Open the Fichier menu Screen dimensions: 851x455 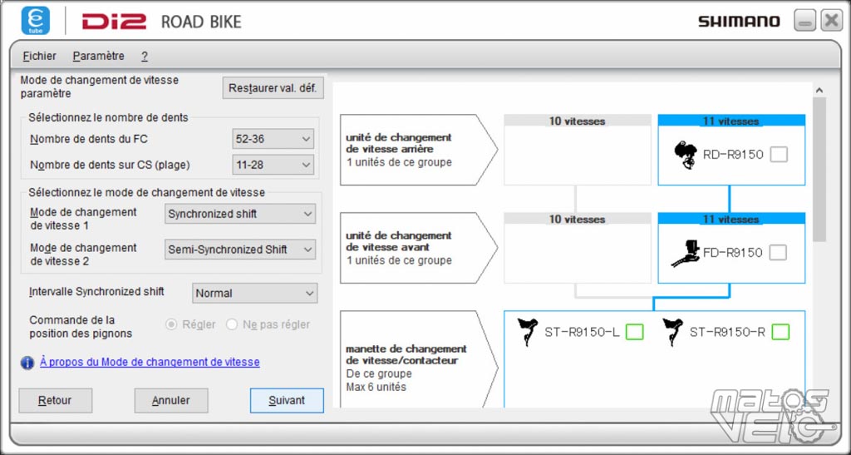(40, 56)
